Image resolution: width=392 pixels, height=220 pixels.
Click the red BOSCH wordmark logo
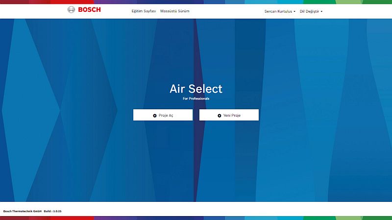point(90,10)
